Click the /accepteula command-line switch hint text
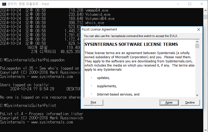The width and height of the screenshot is (208, 132). coord(131,36)
